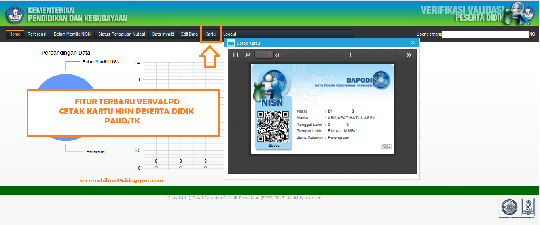Log out using Logout menu item

229,34
